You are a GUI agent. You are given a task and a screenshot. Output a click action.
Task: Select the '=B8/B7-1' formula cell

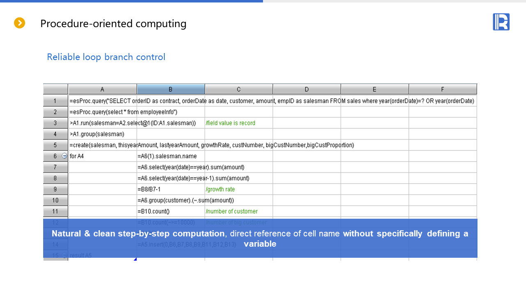click(171, 190)
